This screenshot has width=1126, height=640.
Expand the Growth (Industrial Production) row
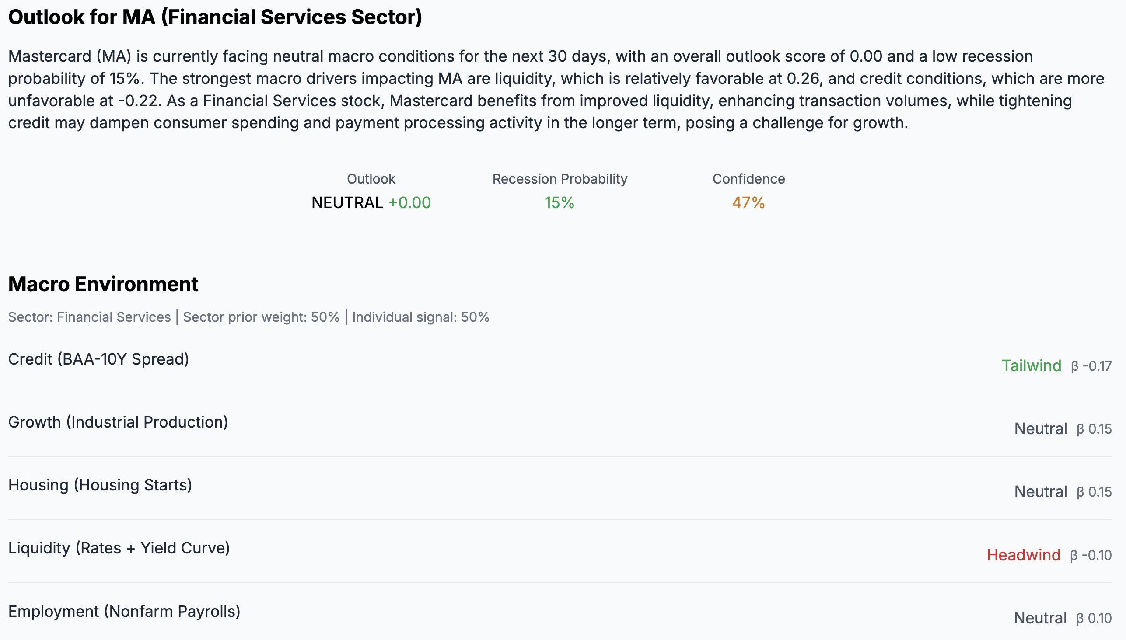118,422
